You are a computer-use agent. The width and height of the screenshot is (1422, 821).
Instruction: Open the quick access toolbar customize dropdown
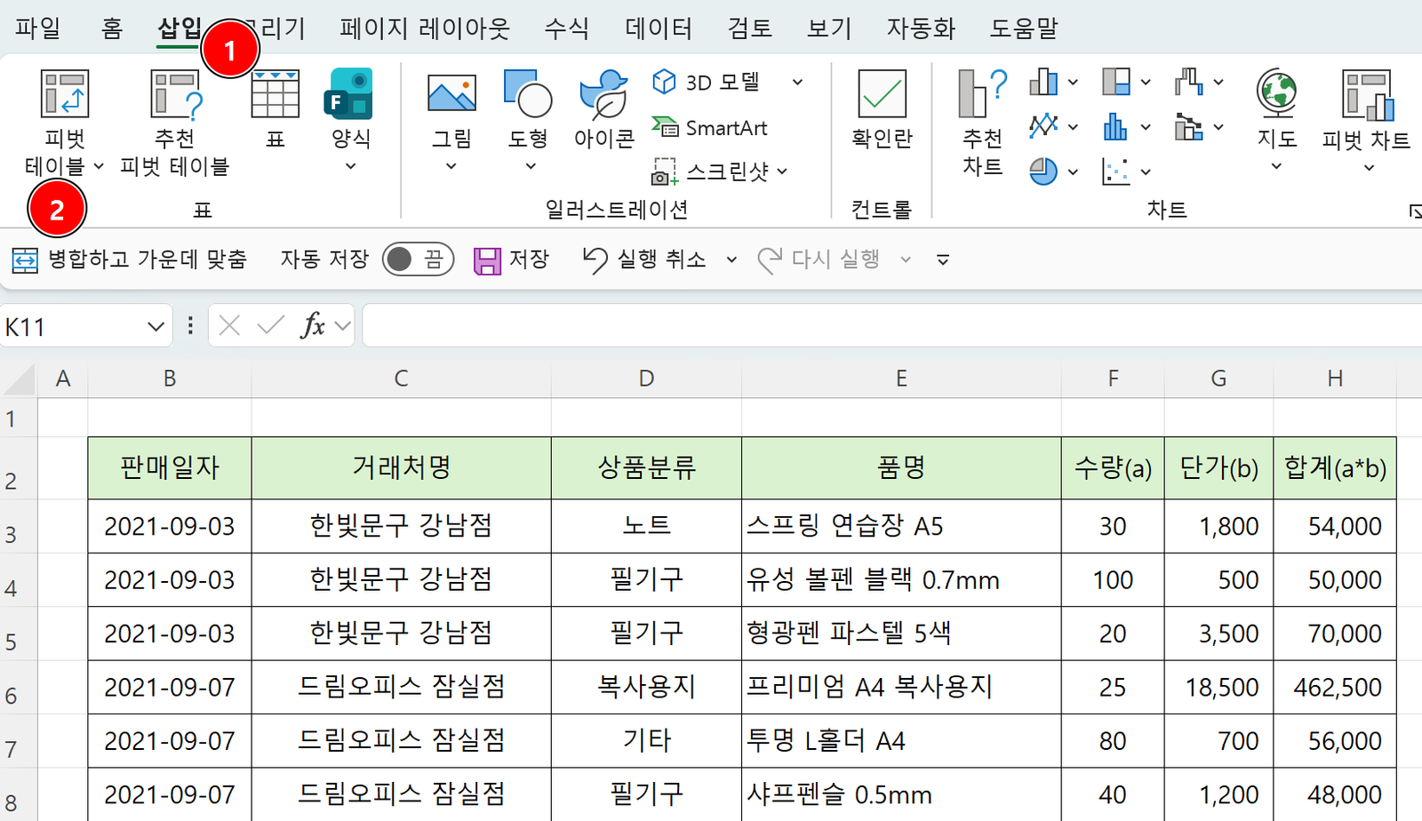click(943, 259)
